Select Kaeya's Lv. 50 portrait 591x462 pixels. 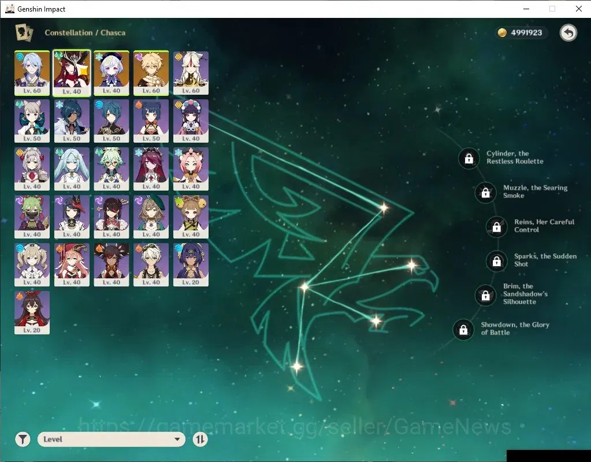72,121
